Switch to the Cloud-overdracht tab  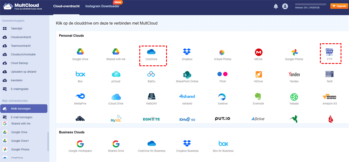(x=66, y=6)
